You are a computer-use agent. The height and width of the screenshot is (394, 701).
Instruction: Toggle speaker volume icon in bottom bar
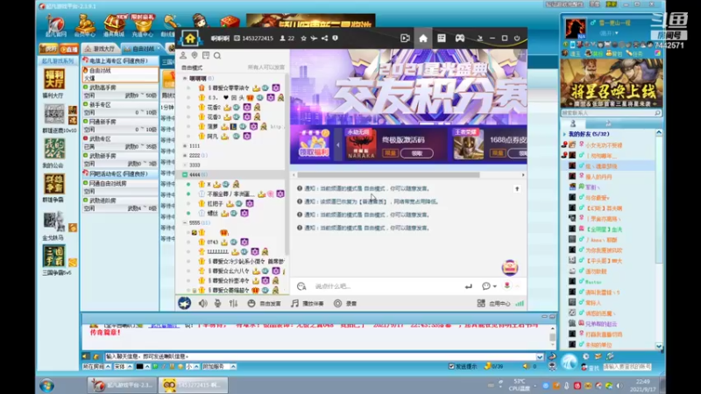tap(203, 303)
